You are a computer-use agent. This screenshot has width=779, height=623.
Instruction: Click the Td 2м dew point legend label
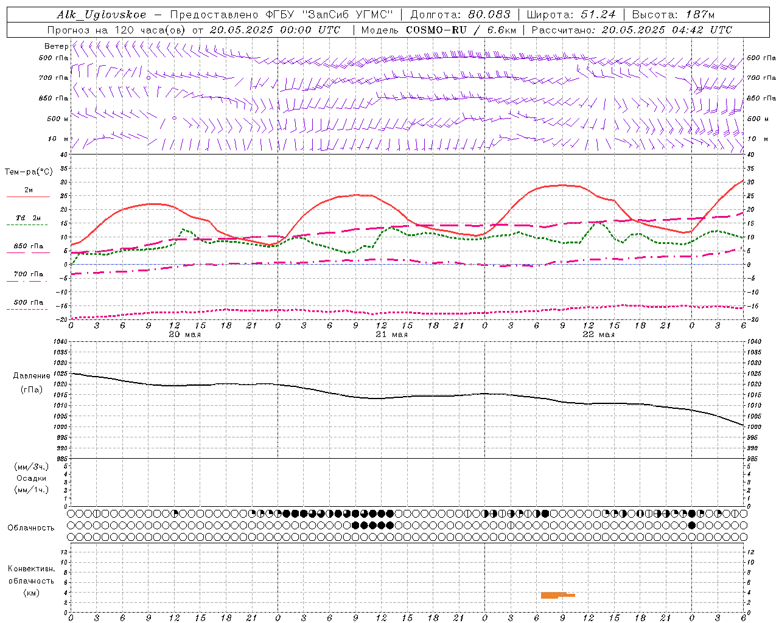click(28, 218)
